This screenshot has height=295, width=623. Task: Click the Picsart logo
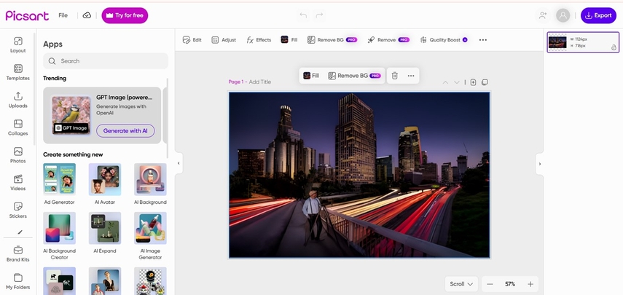coord(27,15)
